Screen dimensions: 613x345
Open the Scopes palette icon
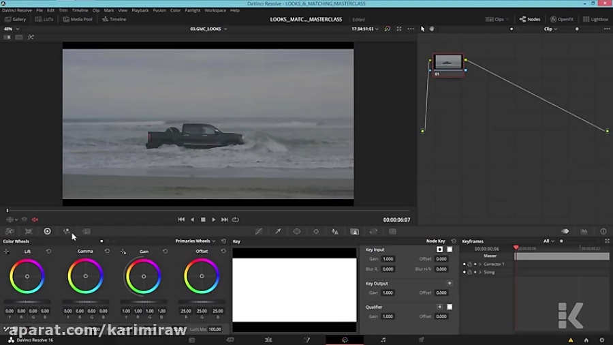tap(584, 231)
